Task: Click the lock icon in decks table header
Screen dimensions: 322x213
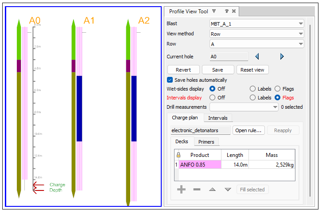Action: tap(178, 155)
